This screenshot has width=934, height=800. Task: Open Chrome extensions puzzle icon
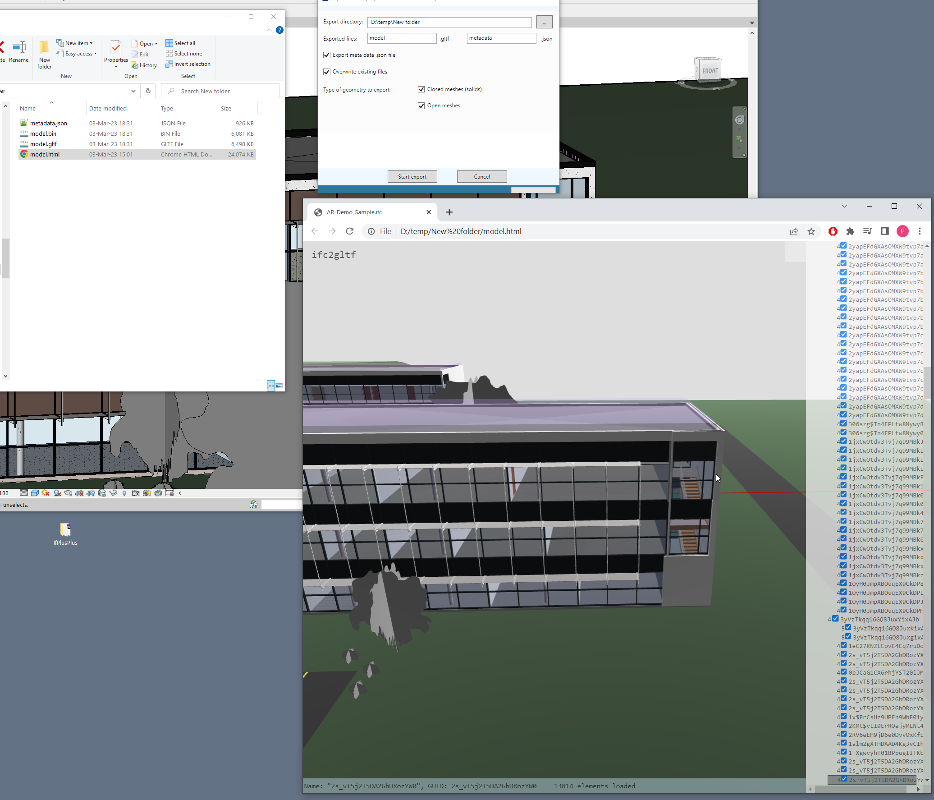[x=850, y=231]
